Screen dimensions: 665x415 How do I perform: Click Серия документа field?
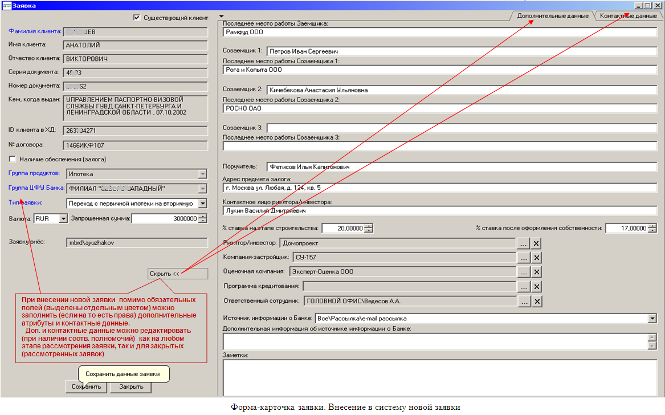pos(135,72)
